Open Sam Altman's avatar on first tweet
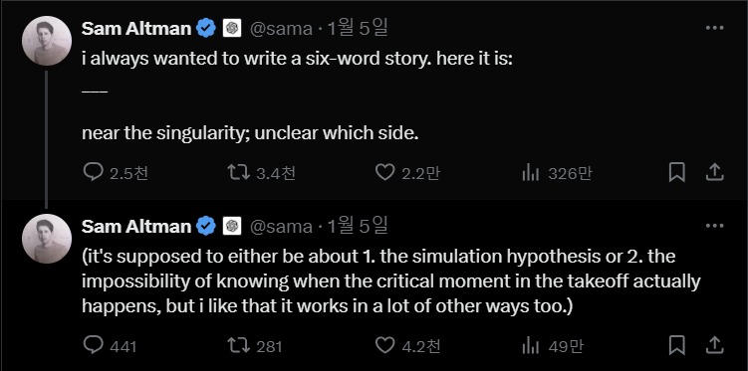The width and height of the screenshot is (748, 371). point(47,41)
